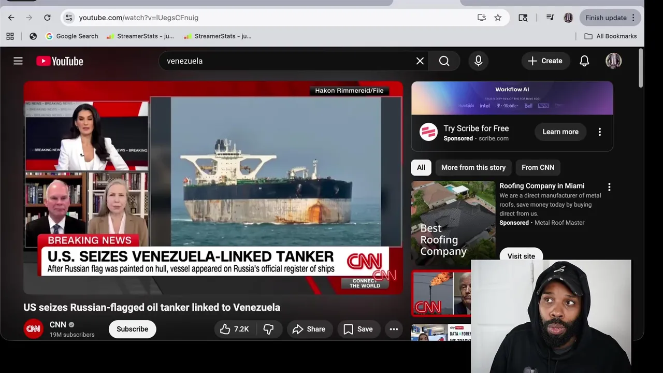
Task: Open the Chrome profile avatar
Action: click(568, 18)
